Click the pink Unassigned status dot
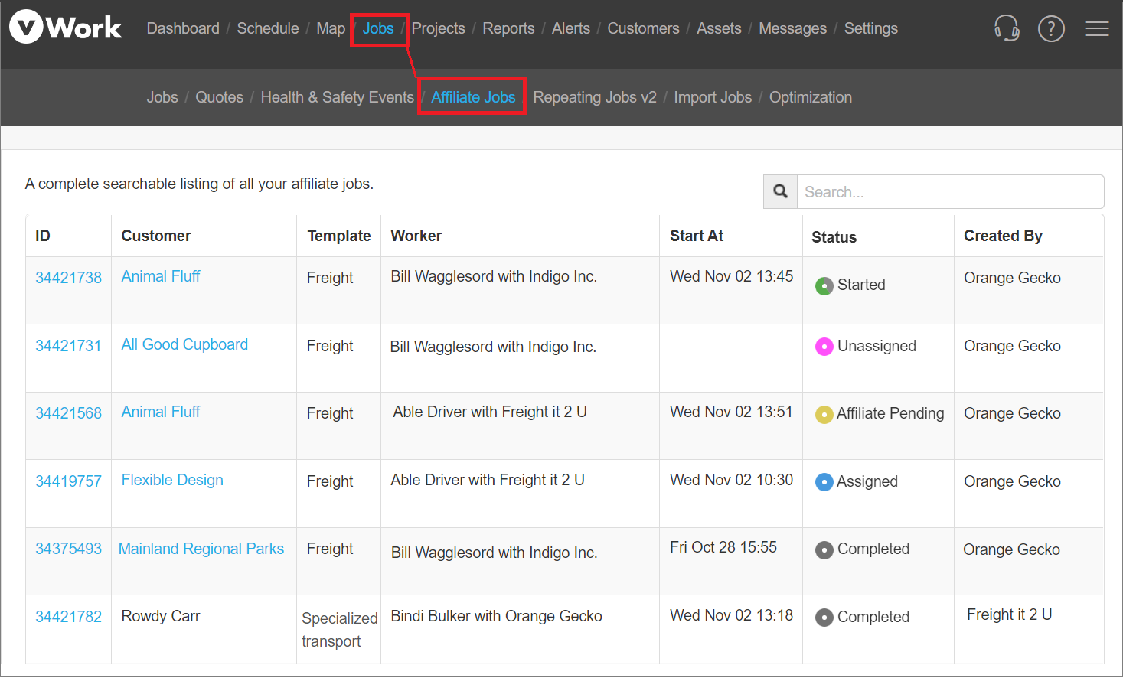This screenshot has width=1123, height=678. tap(824, 347)
